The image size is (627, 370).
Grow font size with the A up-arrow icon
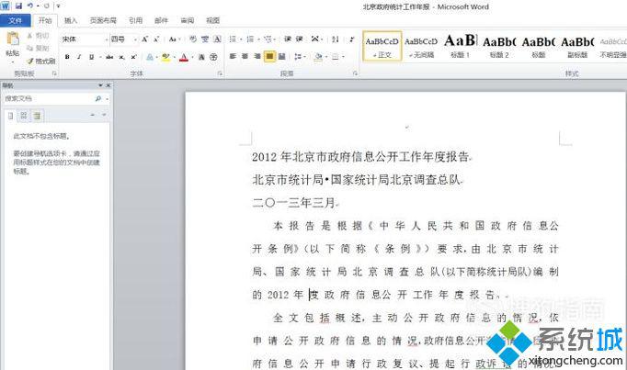click(144, 39)
